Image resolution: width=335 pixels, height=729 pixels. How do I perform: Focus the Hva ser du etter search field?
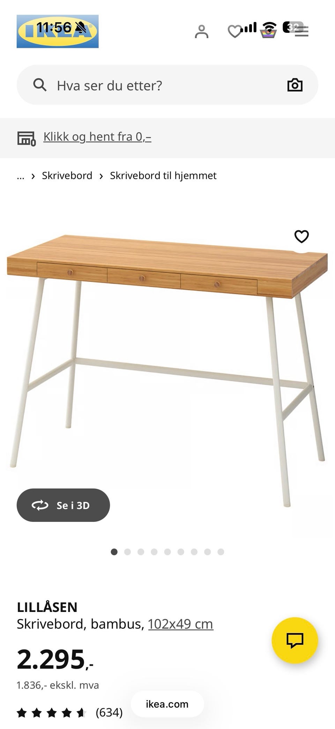[167, 85]
